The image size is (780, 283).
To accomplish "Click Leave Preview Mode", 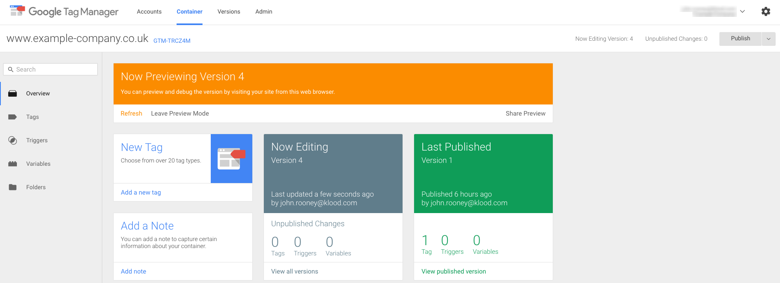I will coord(180,114).
